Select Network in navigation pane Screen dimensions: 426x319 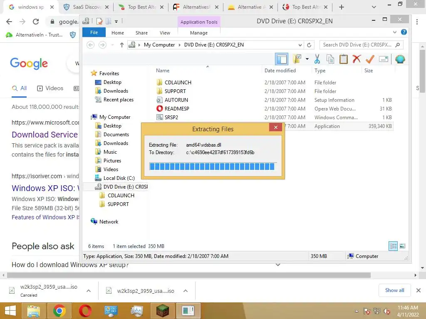[x=109, y=222]
